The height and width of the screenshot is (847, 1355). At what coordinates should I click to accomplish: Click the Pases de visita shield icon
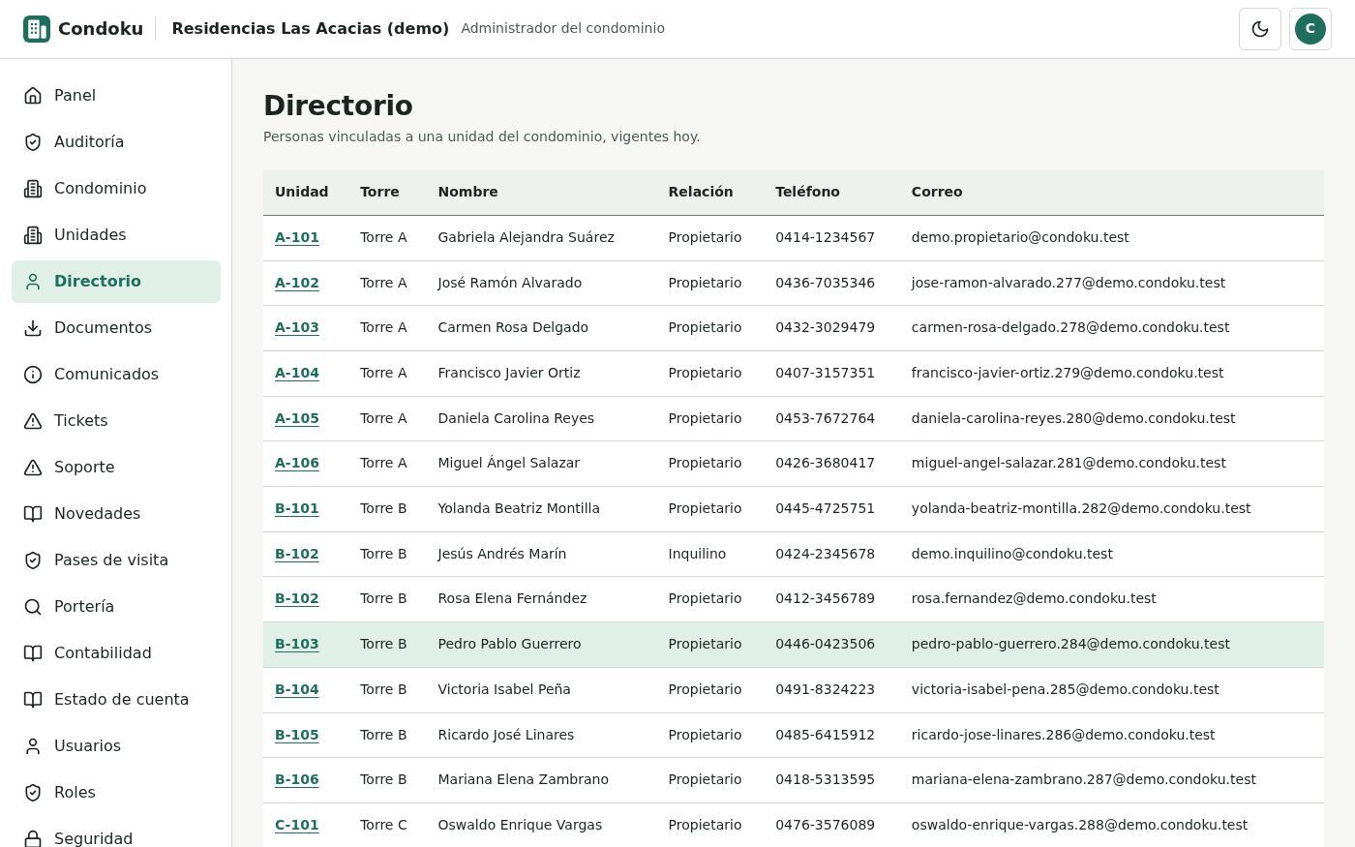click(x=33, y=560)
